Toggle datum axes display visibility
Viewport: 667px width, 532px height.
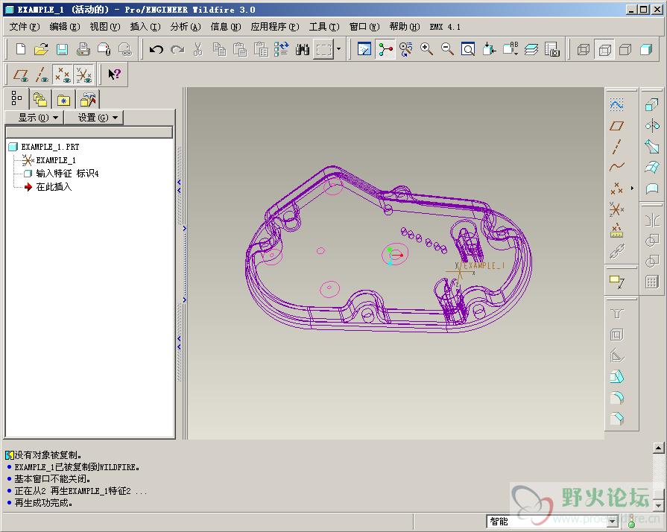tap(42, 75)
